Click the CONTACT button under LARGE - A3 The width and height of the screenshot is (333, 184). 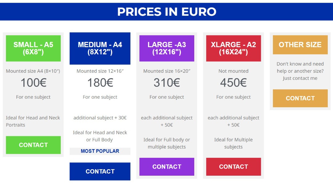[166, 166]
